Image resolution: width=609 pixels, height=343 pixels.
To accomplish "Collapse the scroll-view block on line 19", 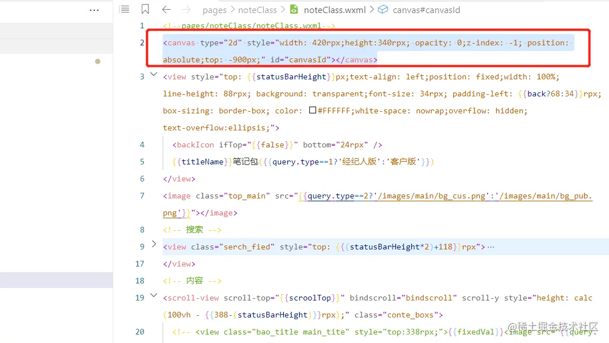I will [x=154, y=295].
